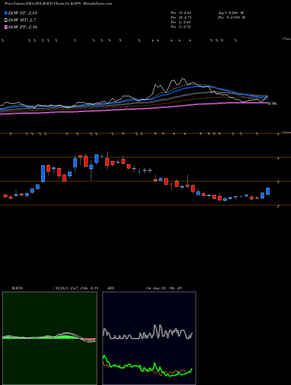Click the blue DOW ST legend swatch
Screen dimensions: 291x385
[6, 13]
